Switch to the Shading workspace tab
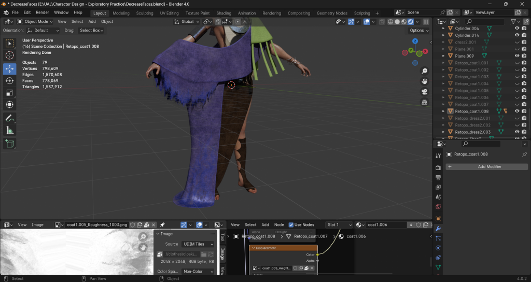This screenshot has height=282, width=531. pos(224,13)
